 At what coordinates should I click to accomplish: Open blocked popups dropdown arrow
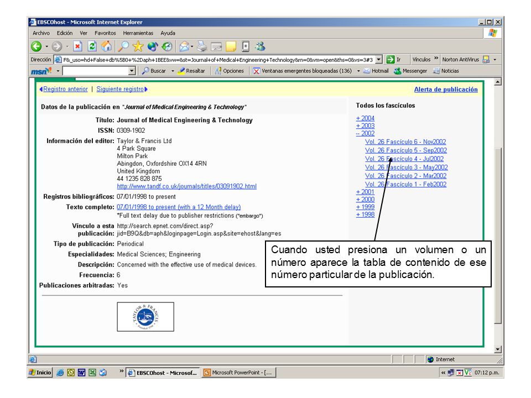(358, 71)
